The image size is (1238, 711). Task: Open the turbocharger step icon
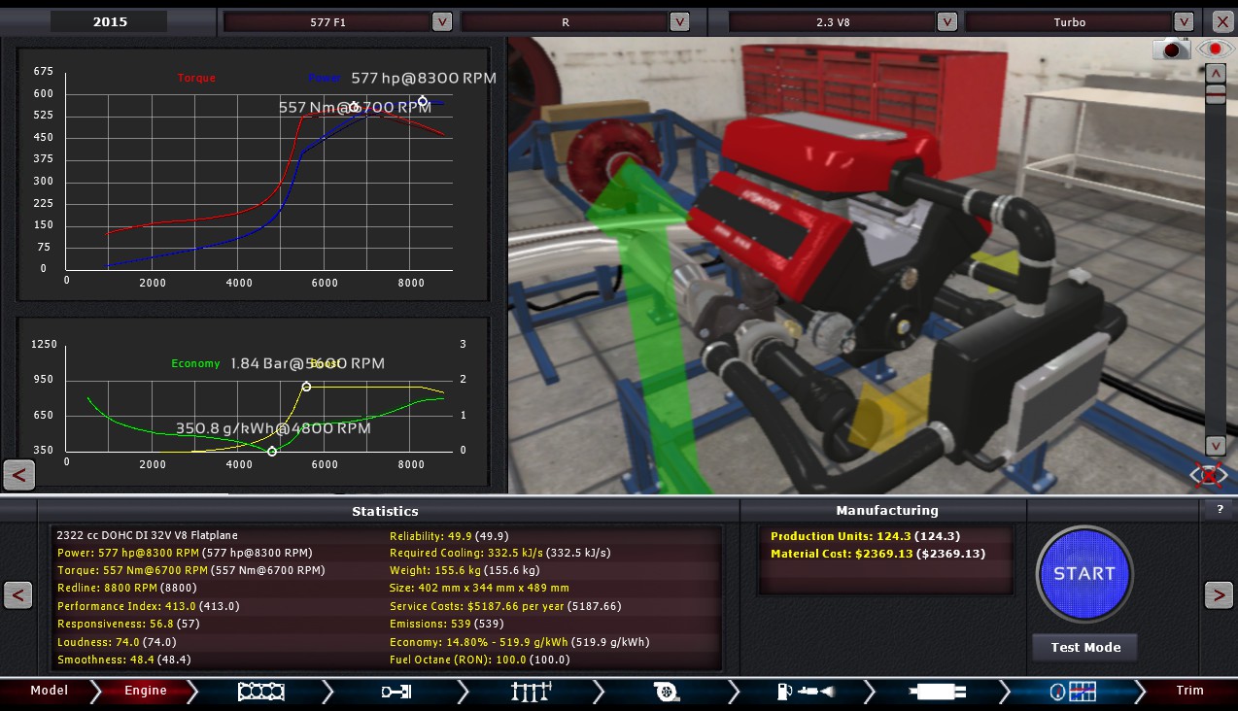(667, 692)
